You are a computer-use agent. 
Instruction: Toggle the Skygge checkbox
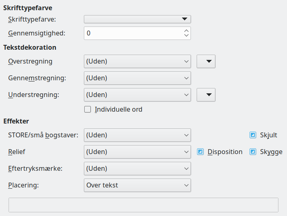click(253, 152)
